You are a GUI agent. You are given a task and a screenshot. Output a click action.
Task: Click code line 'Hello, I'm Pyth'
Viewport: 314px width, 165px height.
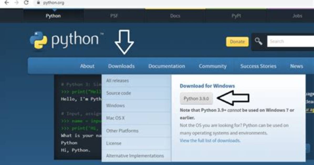[x=81, y=99]
